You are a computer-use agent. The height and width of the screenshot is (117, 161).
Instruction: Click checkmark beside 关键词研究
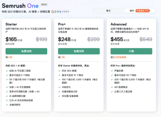coord(7,105)
